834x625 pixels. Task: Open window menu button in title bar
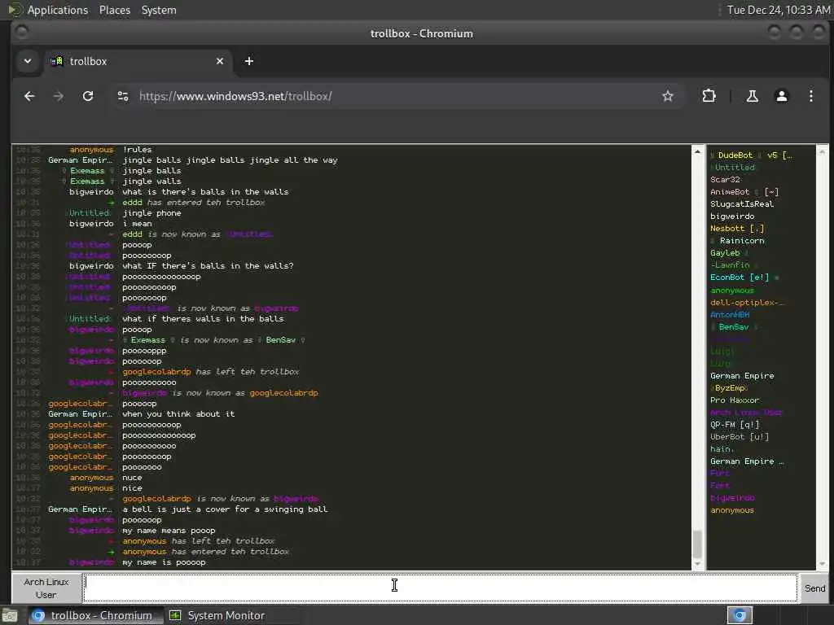click(x=22, y=33)
